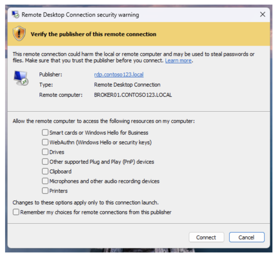This screenshot has height=259, width=278.
Task: Enable Clipboard sharing checkbox
Action: (45, 171)
